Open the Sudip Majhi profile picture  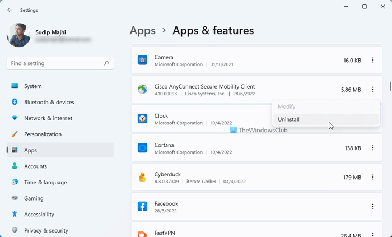pos(18,35)
